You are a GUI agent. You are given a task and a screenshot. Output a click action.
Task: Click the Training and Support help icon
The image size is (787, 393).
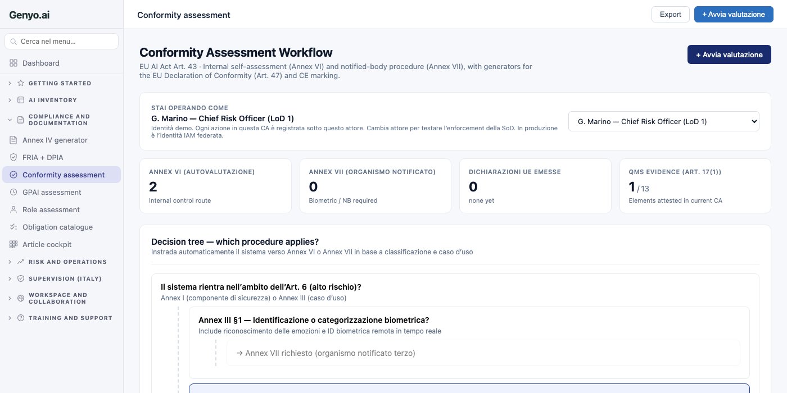(x=21, y=318)
